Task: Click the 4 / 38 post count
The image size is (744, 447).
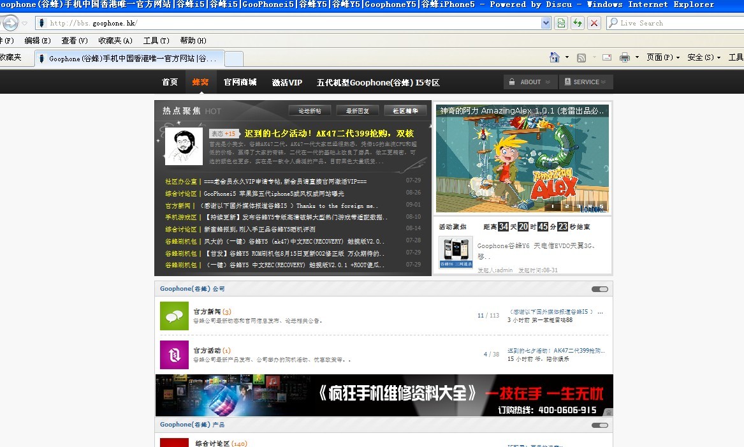Action: [x=491, y=354]
